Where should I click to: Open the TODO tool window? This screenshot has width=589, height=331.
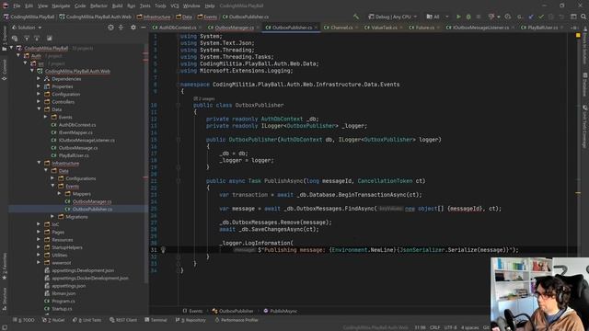coord(23,320)
